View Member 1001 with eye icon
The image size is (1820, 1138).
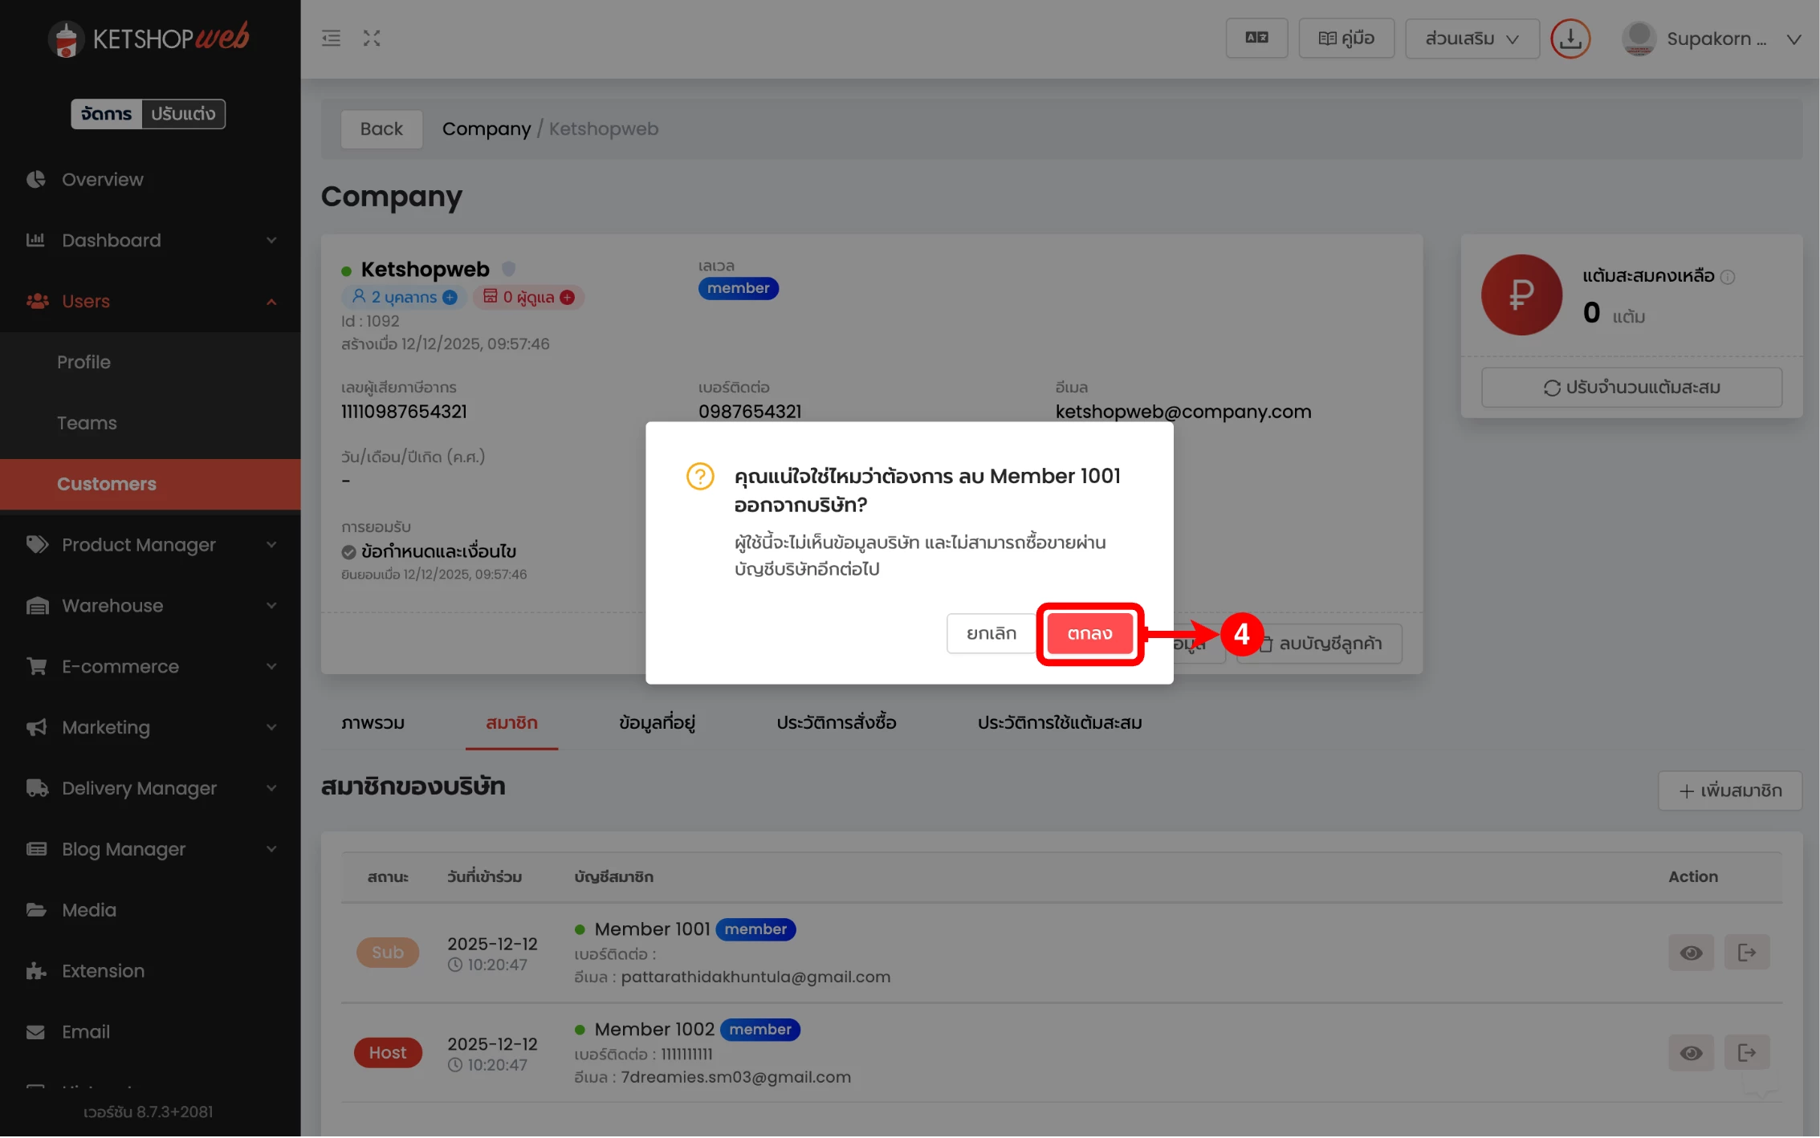(x=1691, y=953)
